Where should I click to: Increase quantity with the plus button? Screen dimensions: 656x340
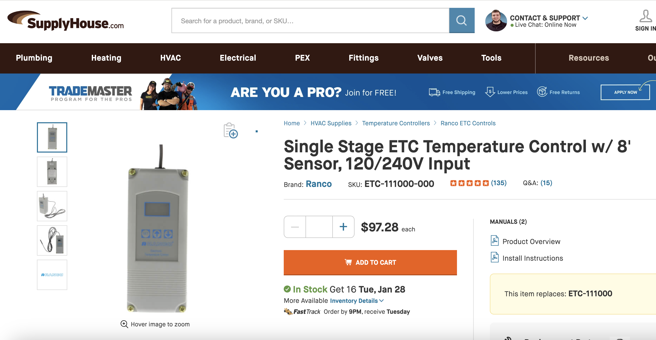[x=343, y=227]
